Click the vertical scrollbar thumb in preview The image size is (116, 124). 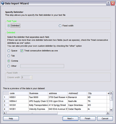click(x=111, y=98)
